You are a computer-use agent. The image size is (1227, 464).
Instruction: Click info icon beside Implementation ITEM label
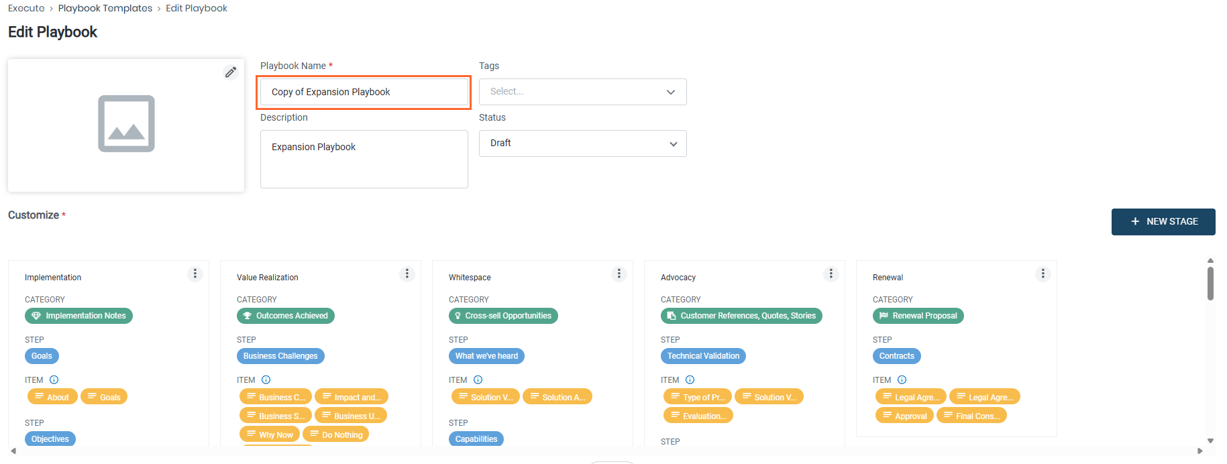[x=54, y=380]
